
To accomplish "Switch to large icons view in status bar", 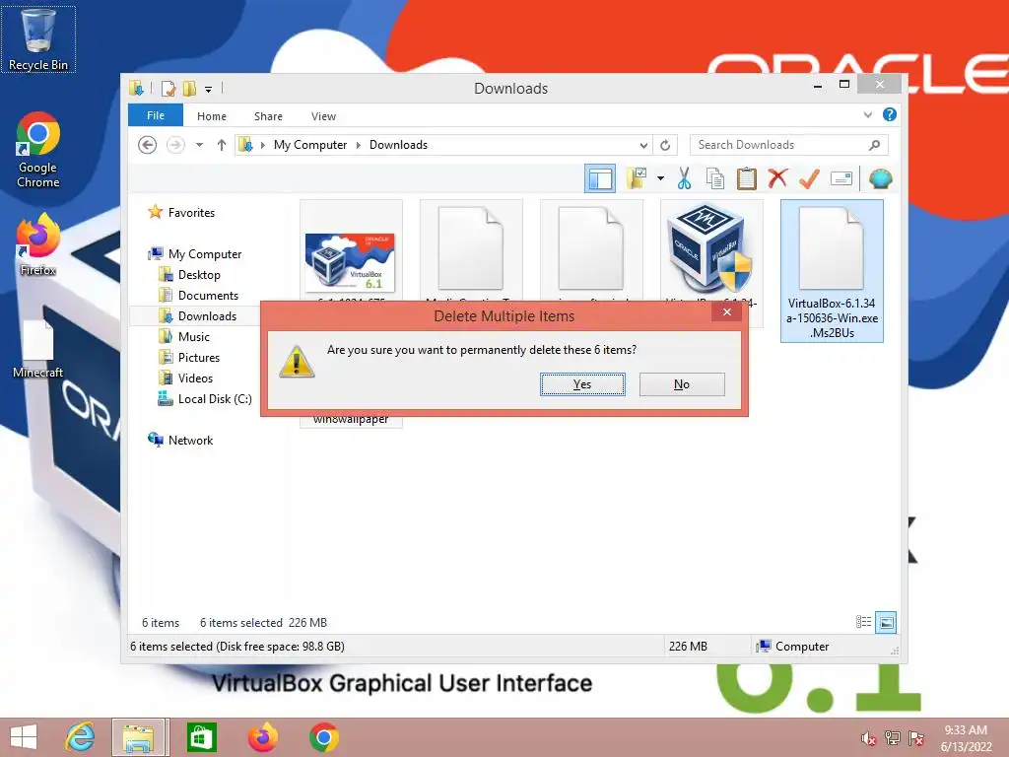I will click(x=886, y=622).
